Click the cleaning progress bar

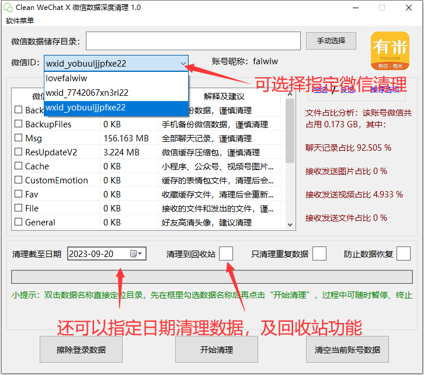(212, 277)
